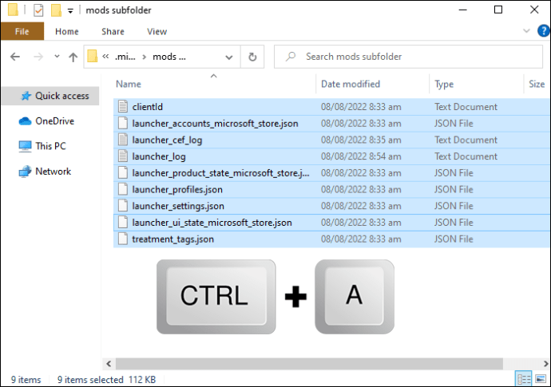Click the launcher_profiles.json file icon
The height and width of the screenshot is (387, 551).
tap(123, 189)
